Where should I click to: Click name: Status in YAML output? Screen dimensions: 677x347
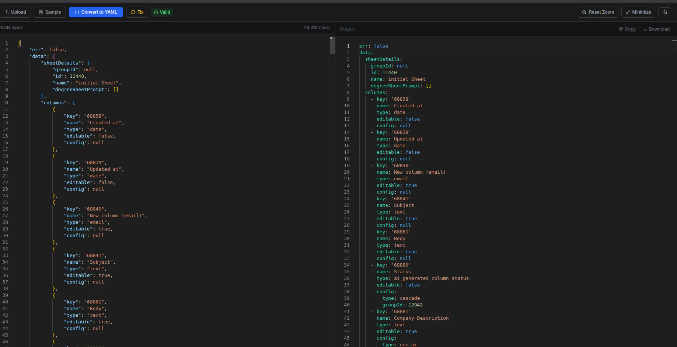394,272
